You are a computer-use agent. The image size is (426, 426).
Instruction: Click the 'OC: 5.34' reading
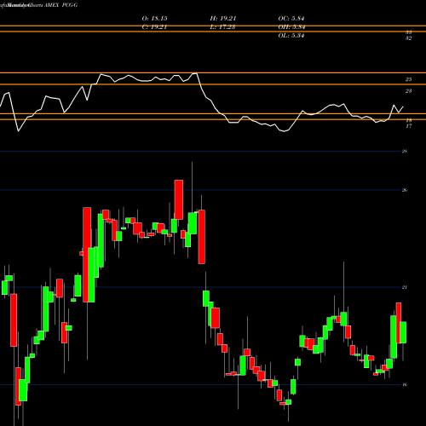[291, 19]
